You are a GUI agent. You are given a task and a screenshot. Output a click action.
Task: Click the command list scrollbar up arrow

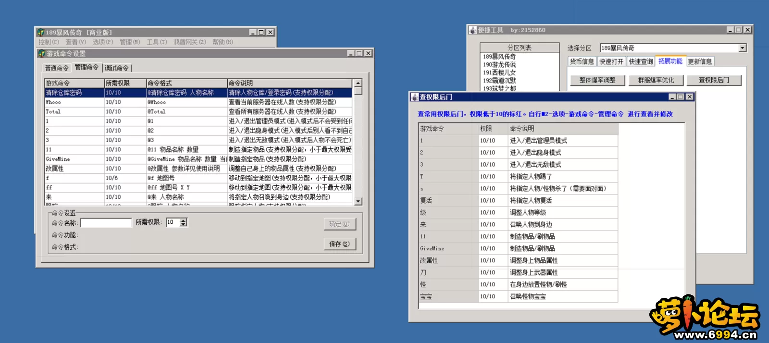358,83
